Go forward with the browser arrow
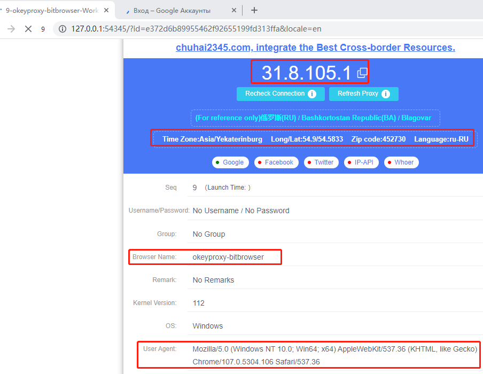Screen dimensions: 483x374 pos(11,29)
